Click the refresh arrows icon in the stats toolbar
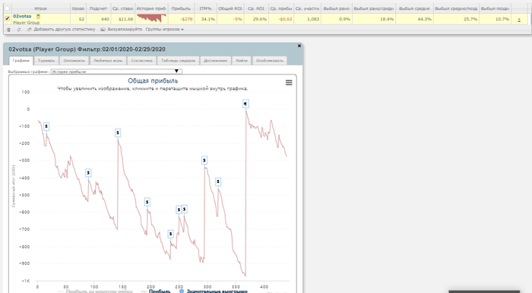 [x=19, y=30]
